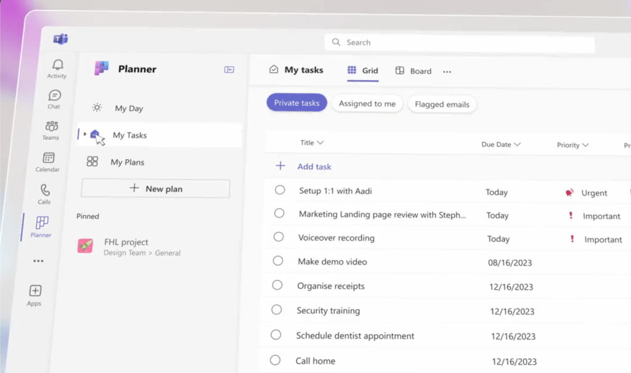This screenshot has height=373, width=631.
Task: Filter by Assigned to me
Action: (x=367, y=104)
